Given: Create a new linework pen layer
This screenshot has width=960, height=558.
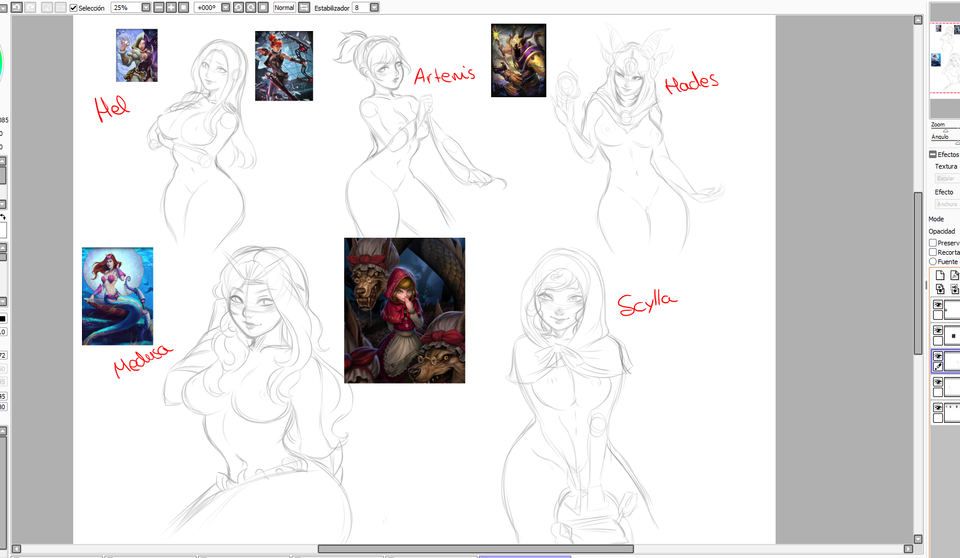Looking at the screenshot, I should (955, 275).
